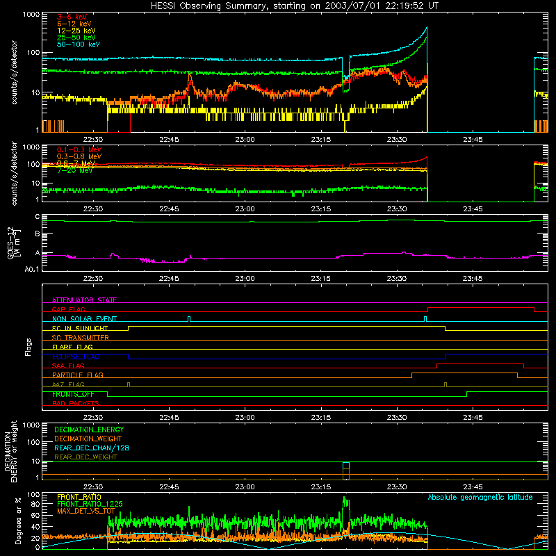The width and height of the screenshot is (556, 556).
Task: Click 23:45 tick under the keV plot
Action: click(x=473, y=140)
